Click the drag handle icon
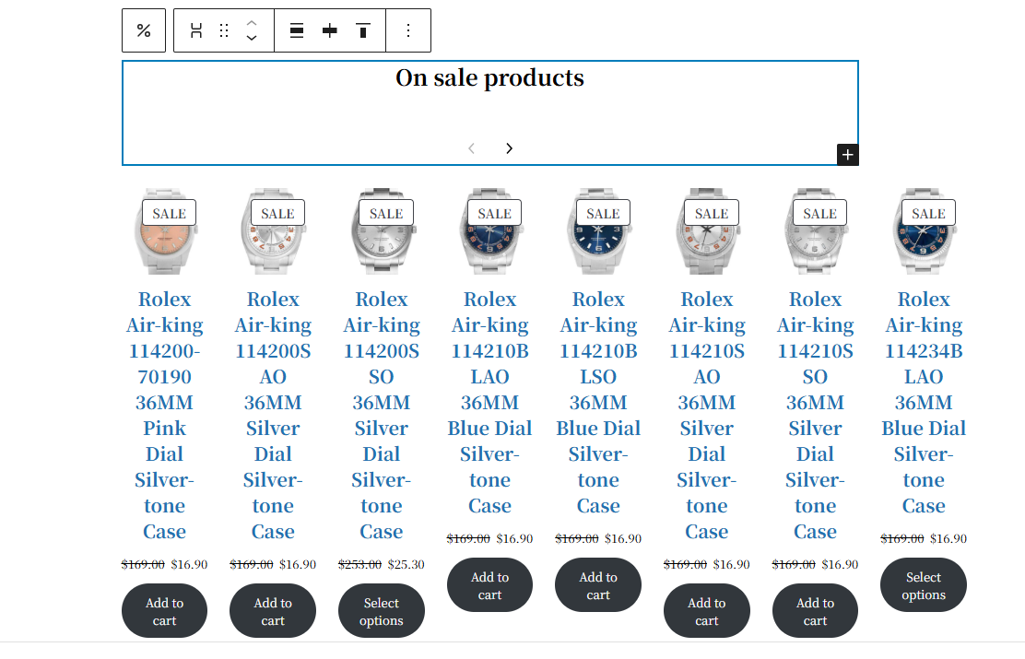This screenshot has height=659, width=1025. (x=223, y=29)
